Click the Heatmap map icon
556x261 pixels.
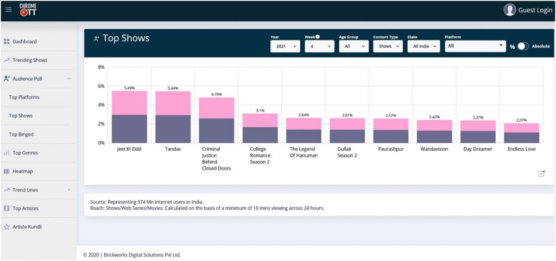coord(7,172)
